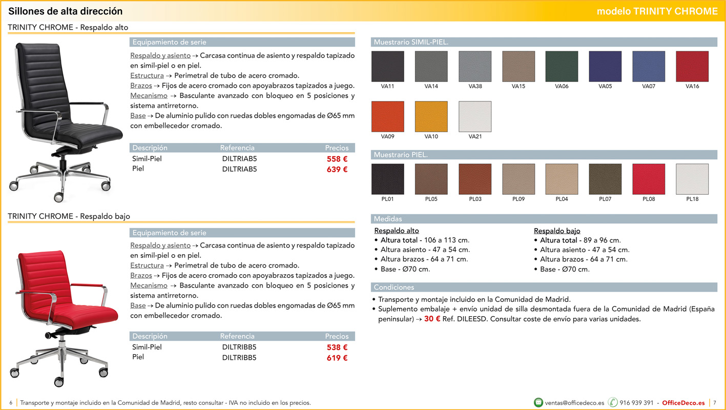Select the PL03 brown leather swatch
The image size is (726, 410).
(474, 179)
